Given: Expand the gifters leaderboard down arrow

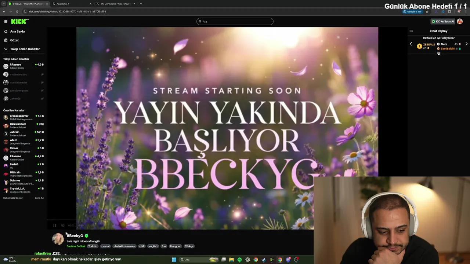Looking at the screenshot, I should click(438, 54).
